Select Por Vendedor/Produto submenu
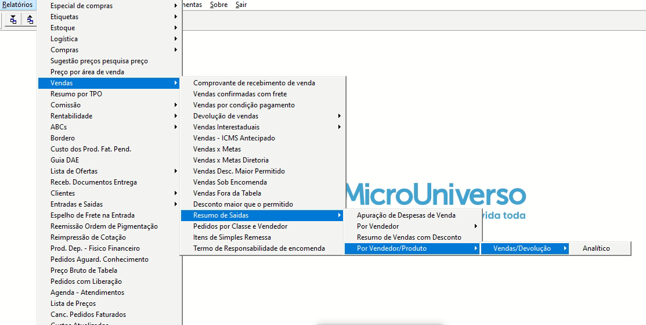This screenshot has width=646, height=325. (x=412, y=248)
